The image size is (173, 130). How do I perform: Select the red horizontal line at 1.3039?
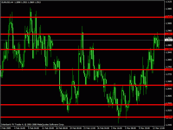(x=82, y=17)
